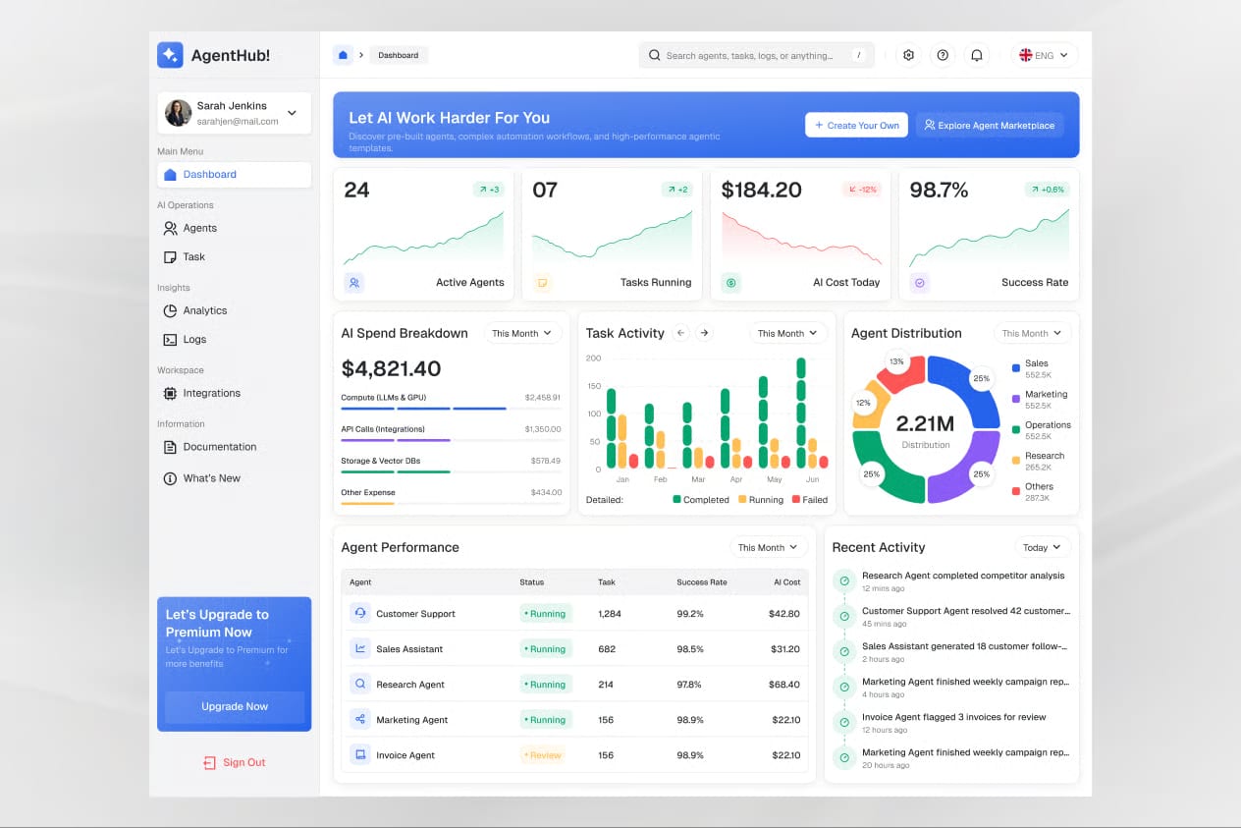Click the Customer Support Running status badge
This screenshot has height=828, width=1241.
tap(545, 614)
